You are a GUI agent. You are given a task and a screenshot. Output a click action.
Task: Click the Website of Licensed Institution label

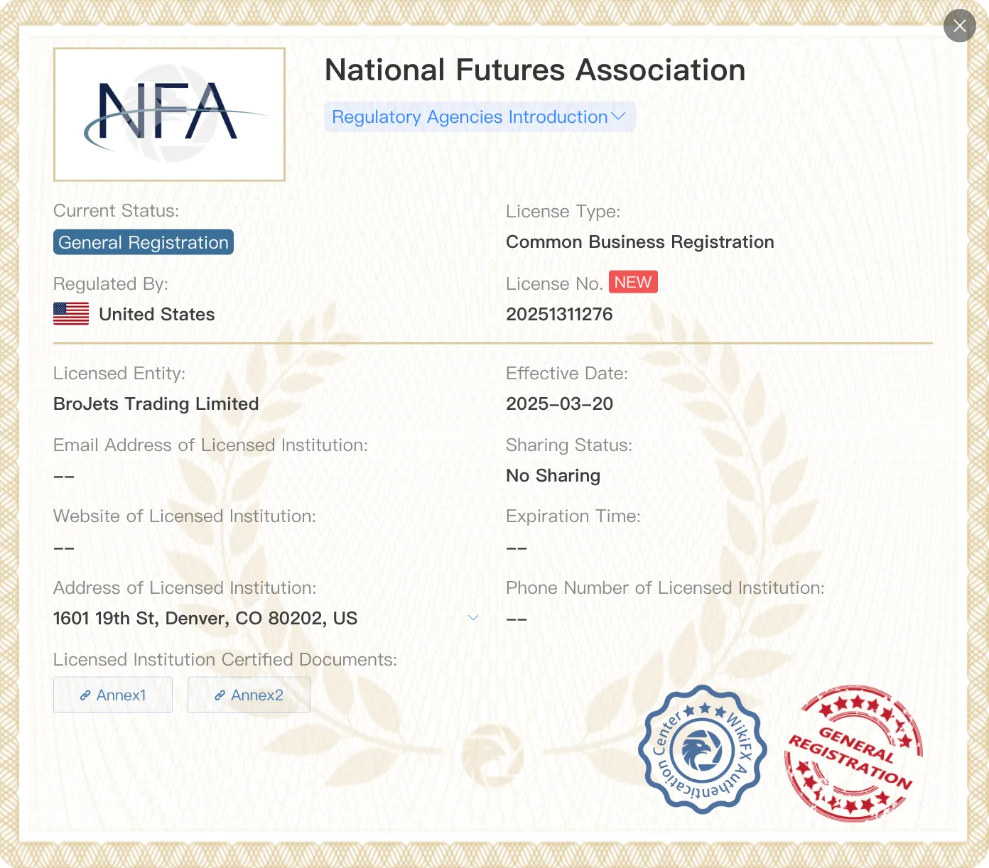[x=185, y=516]
